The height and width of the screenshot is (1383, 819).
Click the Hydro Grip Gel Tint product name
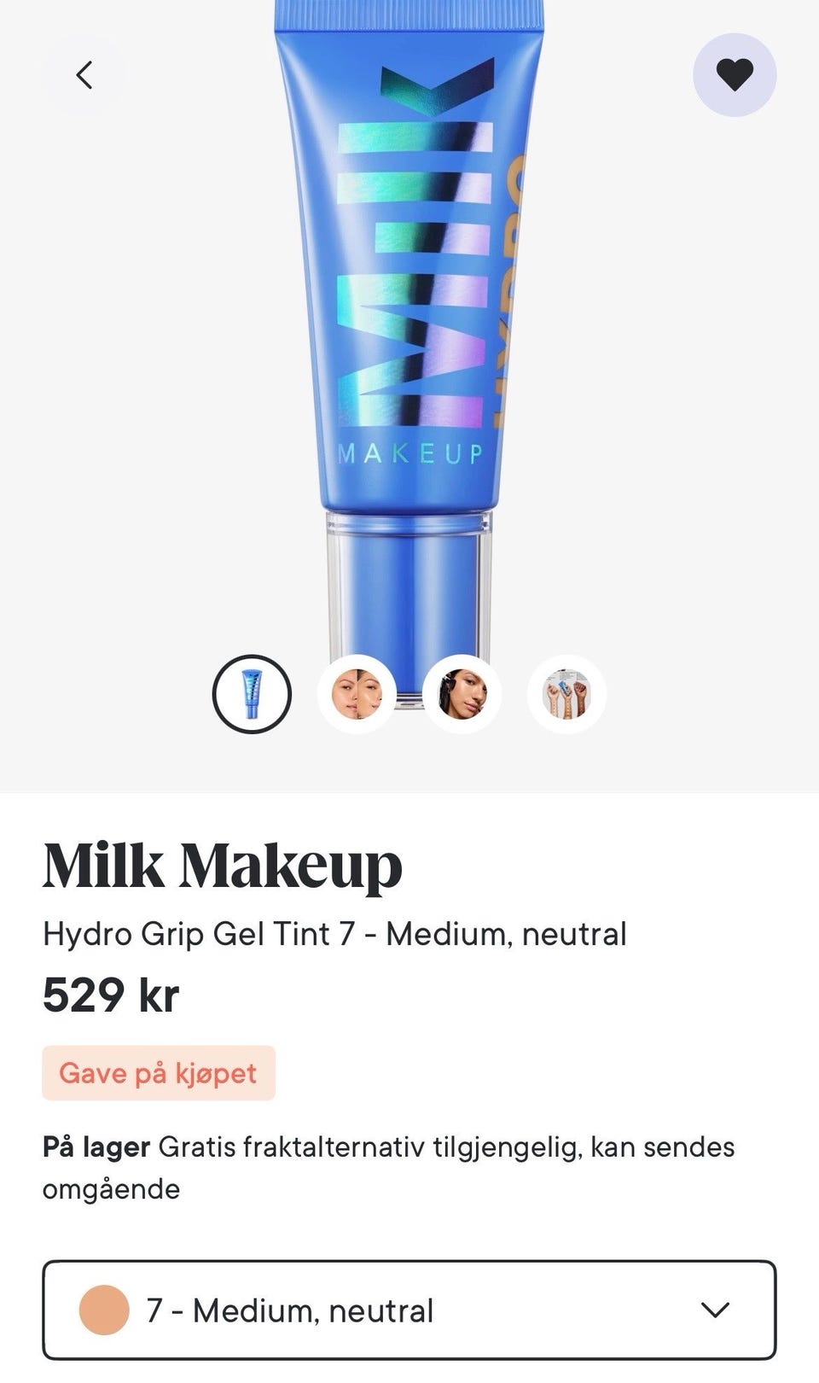tap(334, 934)
